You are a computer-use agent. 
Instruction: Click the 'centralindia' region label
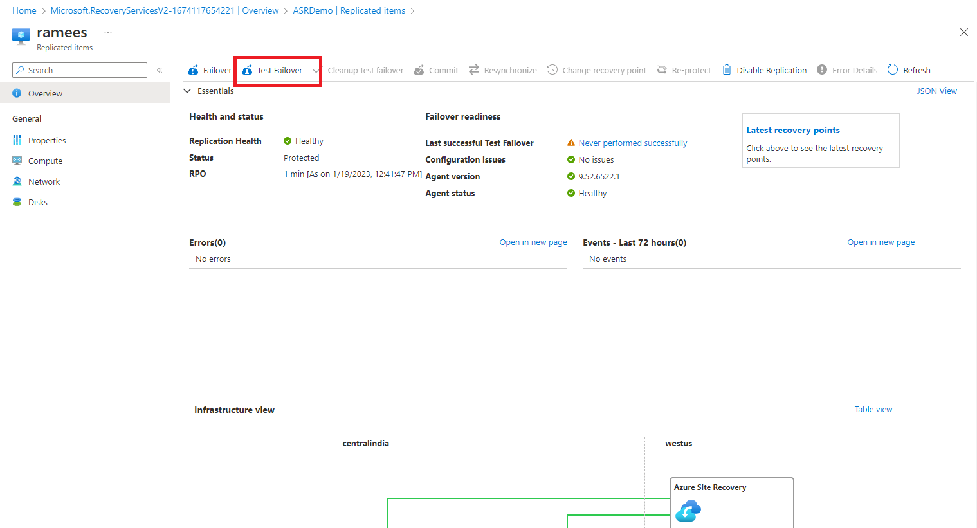pos(366,444)
